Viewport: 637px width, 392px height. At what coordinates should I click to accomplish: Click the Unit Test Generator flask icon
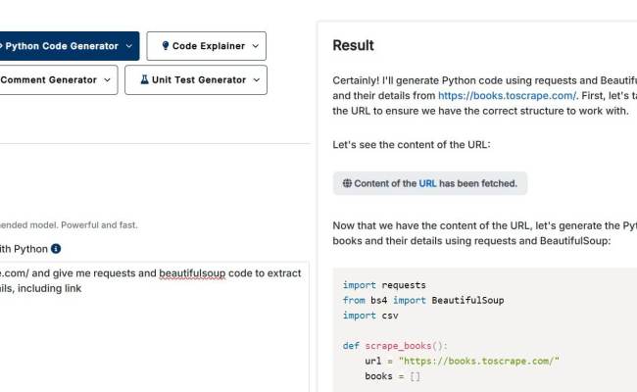pyautogui.click(x=144, y=79)
